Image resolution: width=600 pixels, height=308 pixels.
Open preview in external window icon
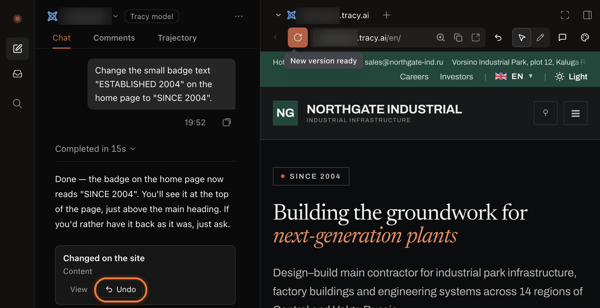(476, 37)
